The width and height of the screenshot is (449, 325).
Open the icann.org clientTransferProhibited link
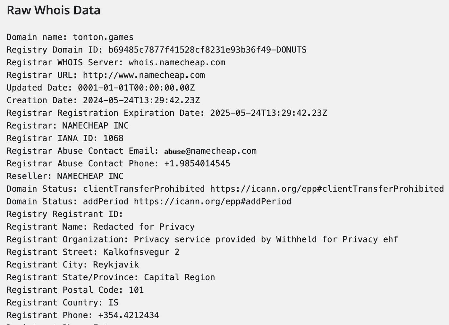[327, 189]
